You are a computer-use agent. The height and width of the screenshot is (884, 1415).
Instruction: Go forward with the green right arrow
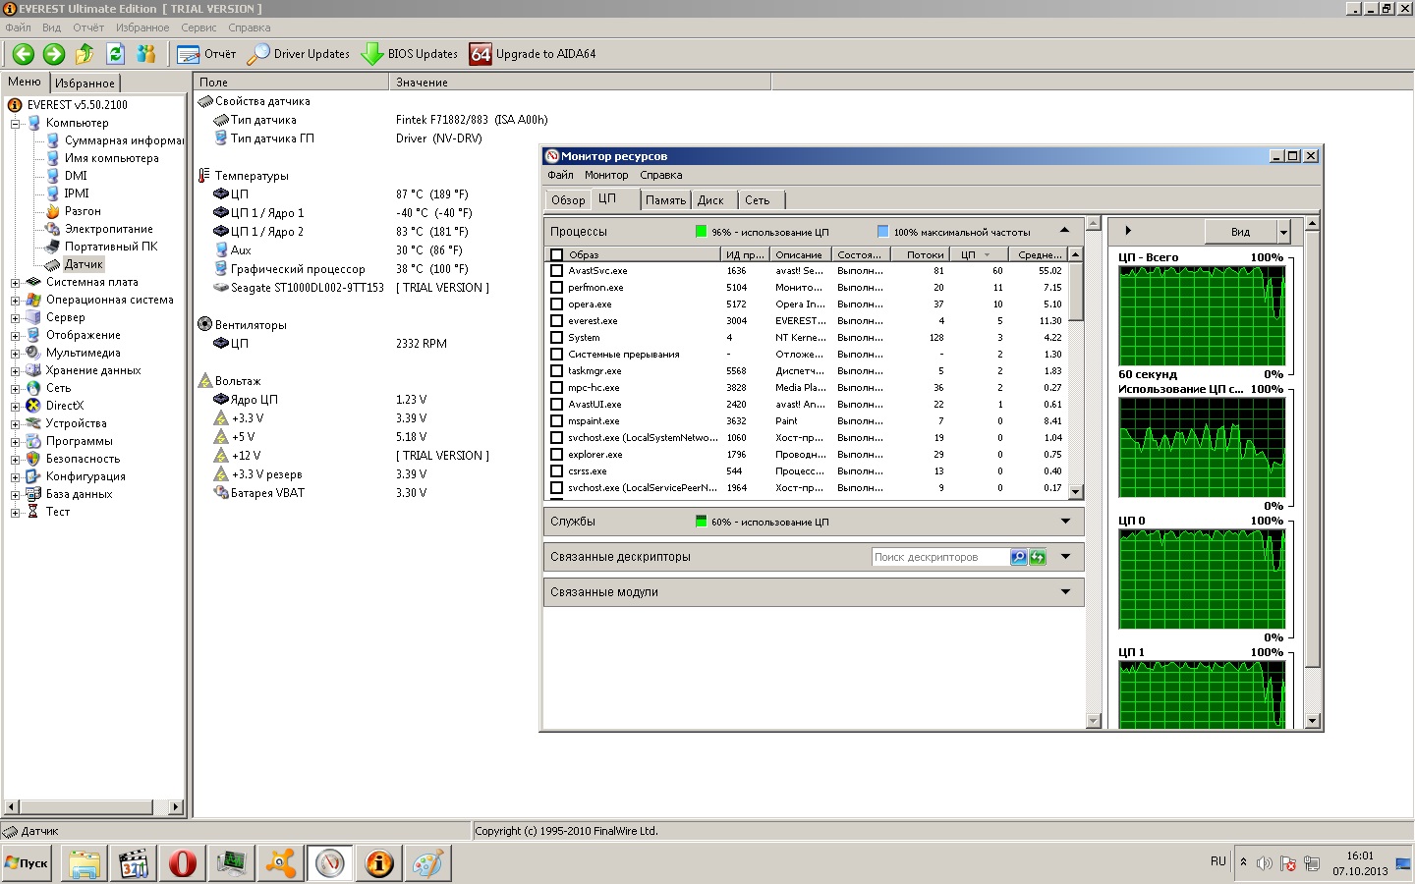[54, 54]
